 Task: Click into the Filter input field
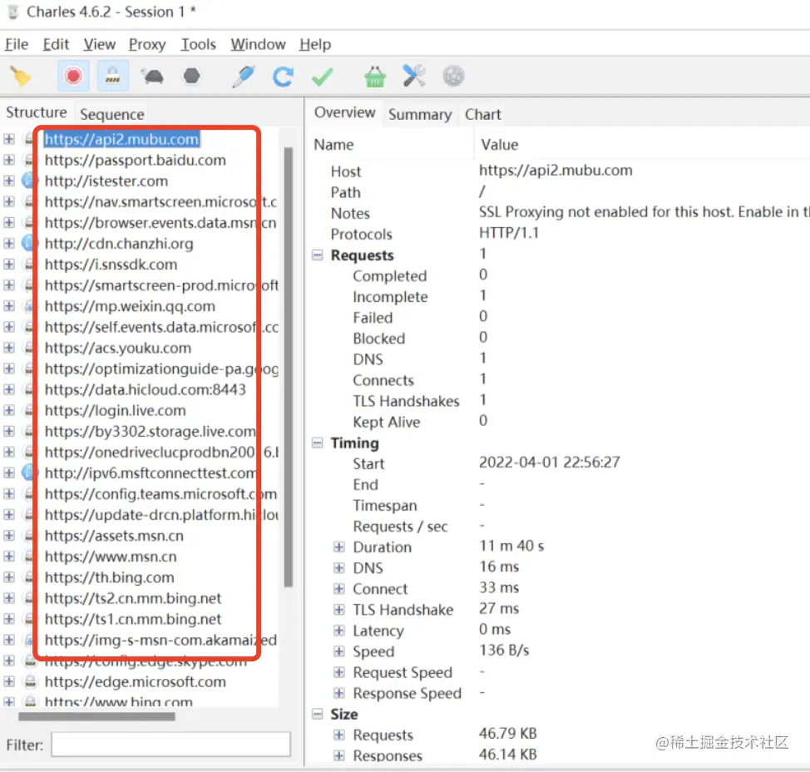(x=170, y=745)
